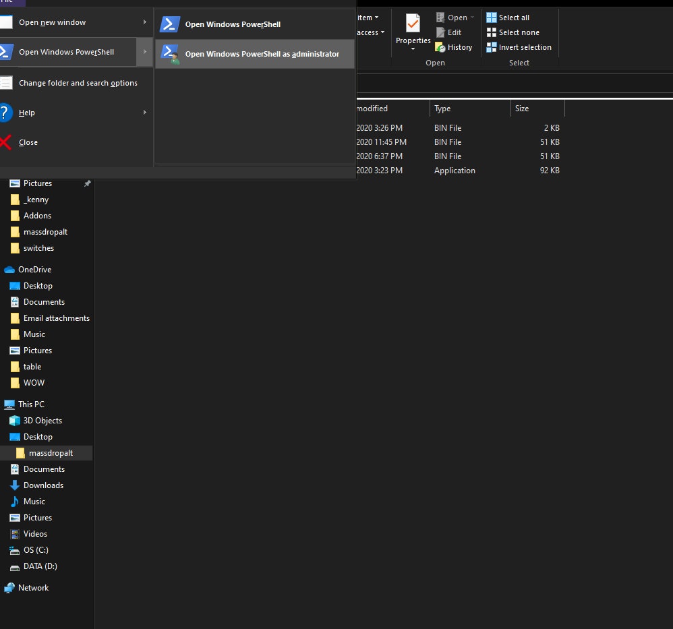Select DATA (D:) drive in sidebar
This screenshot has height=629, width=673.
coord(40,566)
